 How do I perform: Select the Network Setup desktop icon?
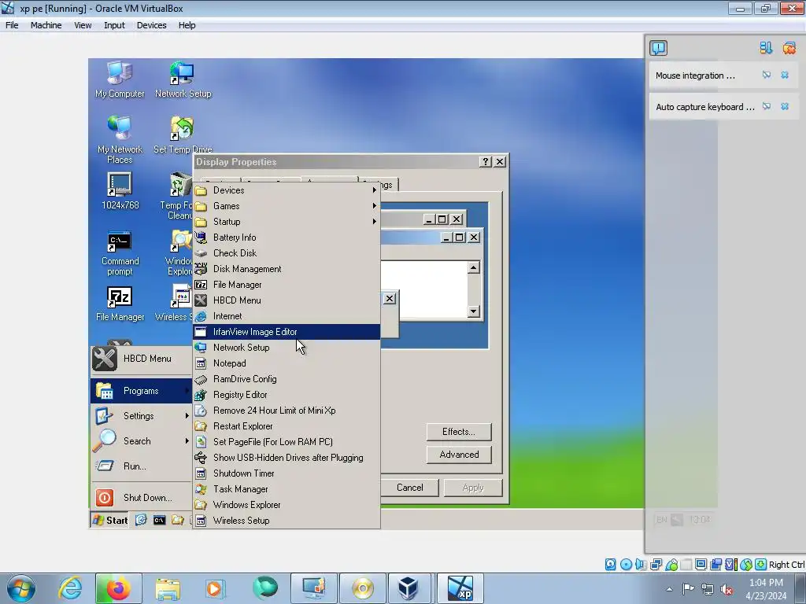tap(183, 79)
